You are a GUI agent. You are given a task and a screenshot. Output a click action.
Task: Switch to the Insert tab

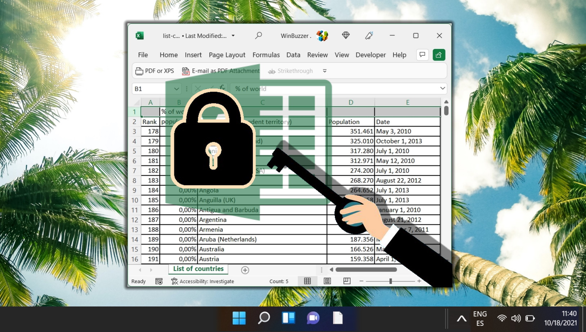click(193, 55)
